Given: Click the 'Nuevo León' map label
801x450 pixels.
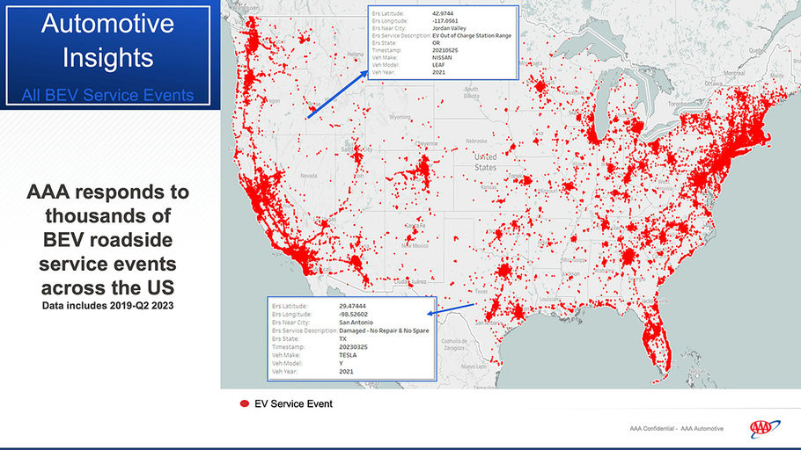Looking at the screenshot, I should click(x=474, y=367).
